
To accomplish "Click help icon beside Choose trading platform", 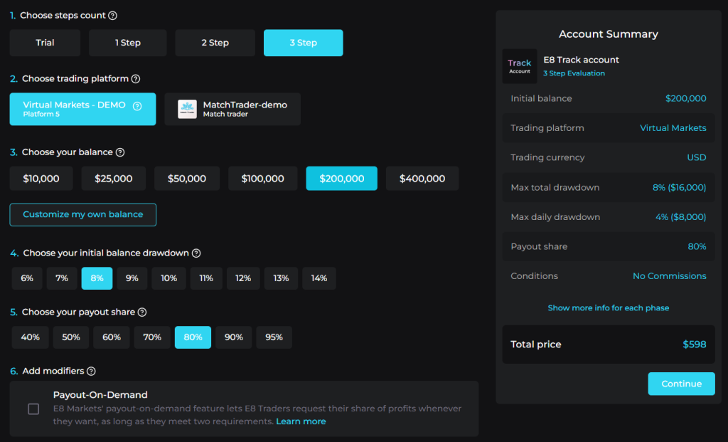I will [x=136, y=79].
